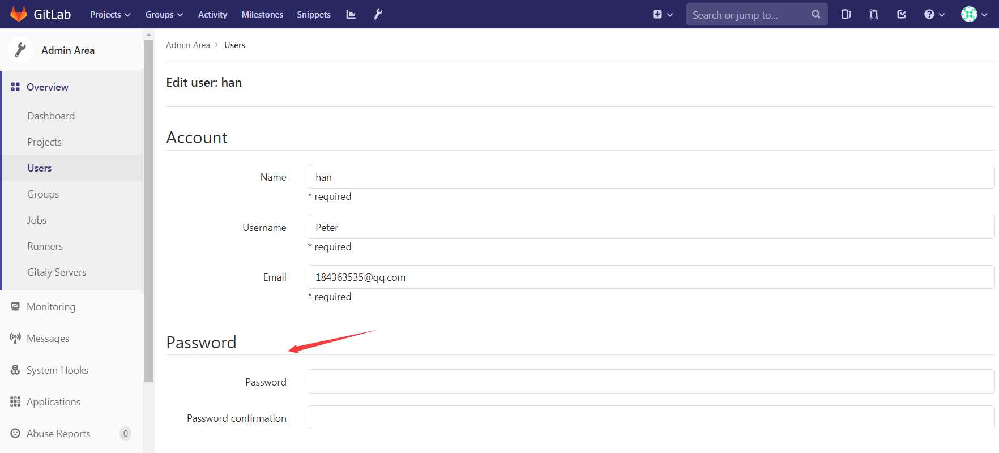Viewport: 999px width, 453px height.
Task: Click the Overview grid icon
Action: [15, 87]
